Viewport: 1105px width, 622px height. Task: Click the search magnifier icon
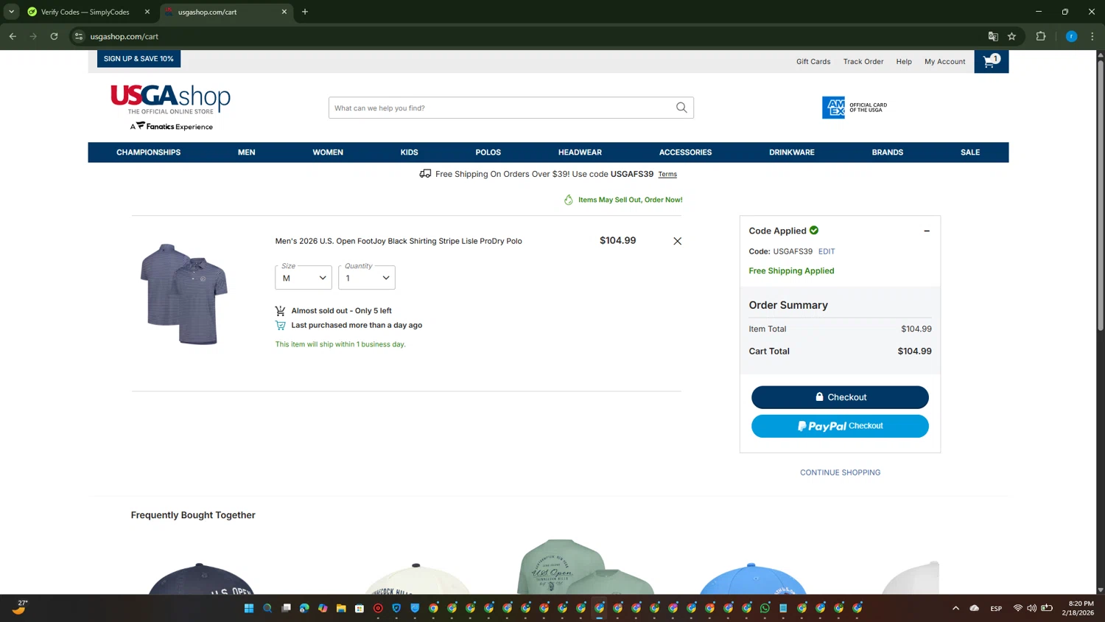[x=681, y=108]
